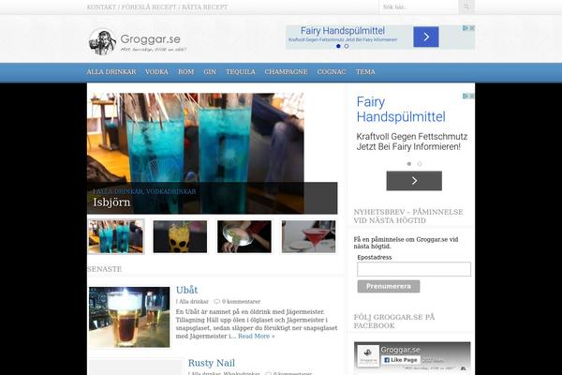The width and height of the screenshot is (562, 375).
Task: Open Champagne menu item
Action: (x=286, y=72)
